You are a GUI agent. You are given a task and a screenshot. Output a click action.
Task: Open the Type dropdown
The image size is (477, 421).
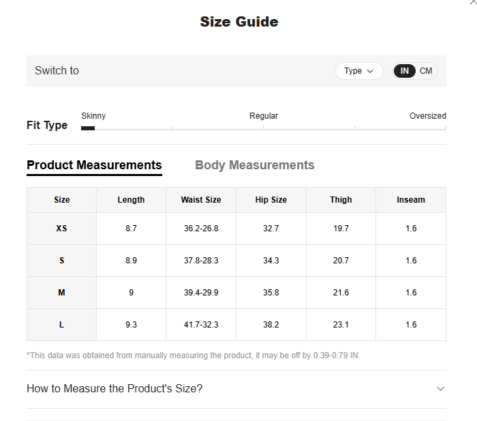[x=359, y=71]
